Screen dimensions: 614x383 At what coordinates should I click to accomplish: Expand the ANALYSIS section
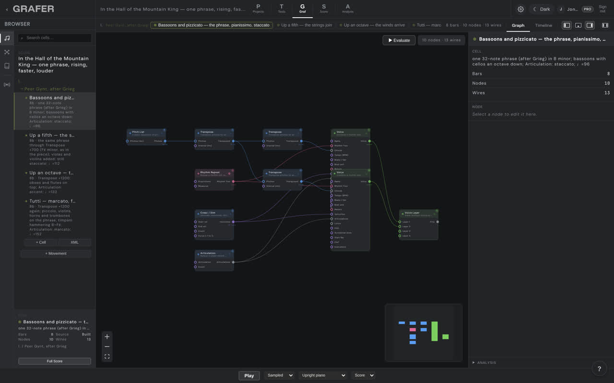(x=484, y=362)
